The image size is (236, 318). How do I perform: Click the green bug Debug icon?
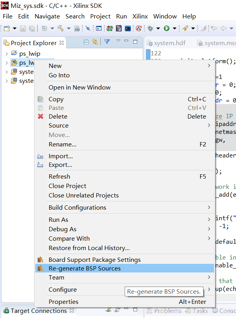(x=150, y=28)
